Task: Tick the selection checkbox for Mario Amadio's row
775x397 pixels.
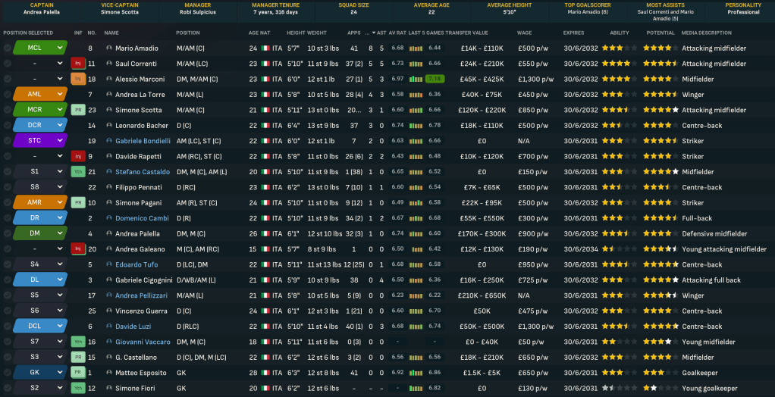Action: click(x=8, y=48)
